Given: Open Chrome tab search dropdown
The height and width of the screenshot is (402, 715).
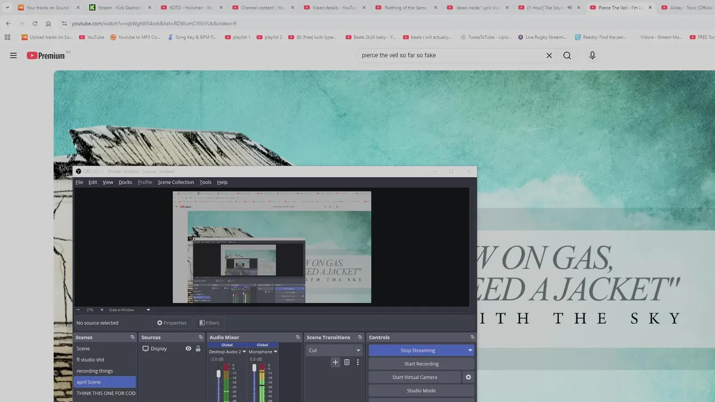Looking at the screenshot, I should pyautogui.click(x=7, y=8).
